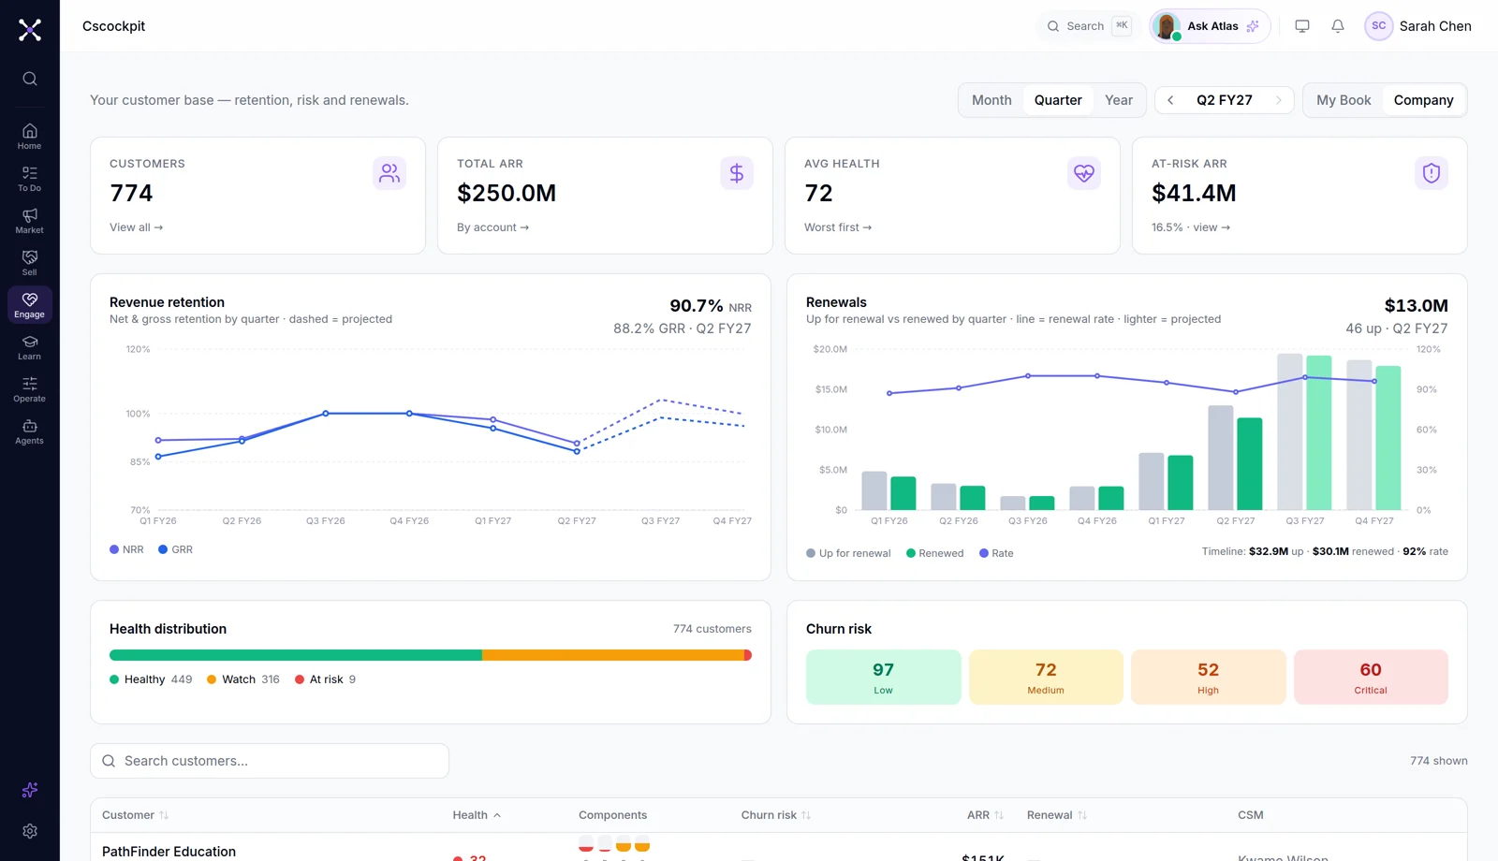Image resolution: width=1498 pixels, height=861 pixels.
Task: Open Operate sidebar section
Action: tap(30, 389)
